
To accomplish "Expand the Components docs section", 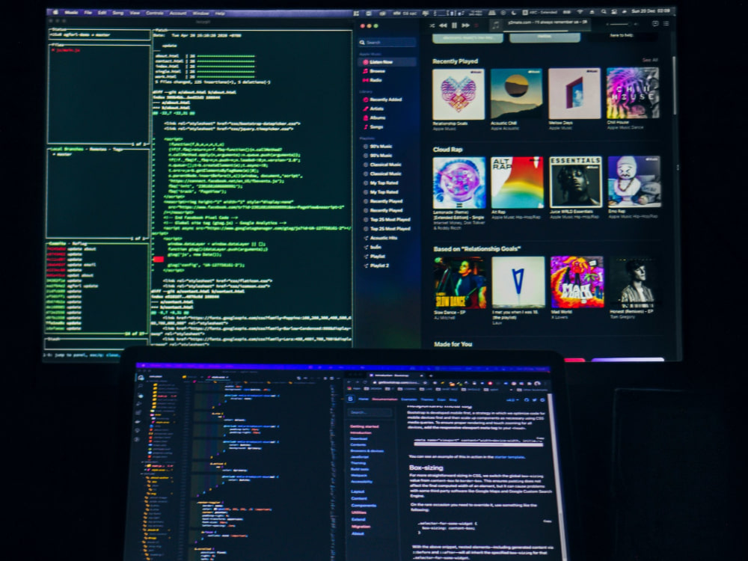I will tap(364, 505).
